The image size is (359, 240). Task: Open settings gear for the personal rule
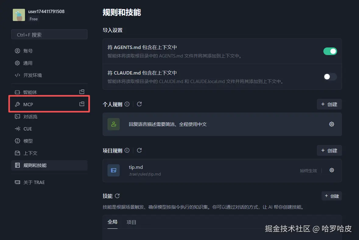click(x=332, y=124)
